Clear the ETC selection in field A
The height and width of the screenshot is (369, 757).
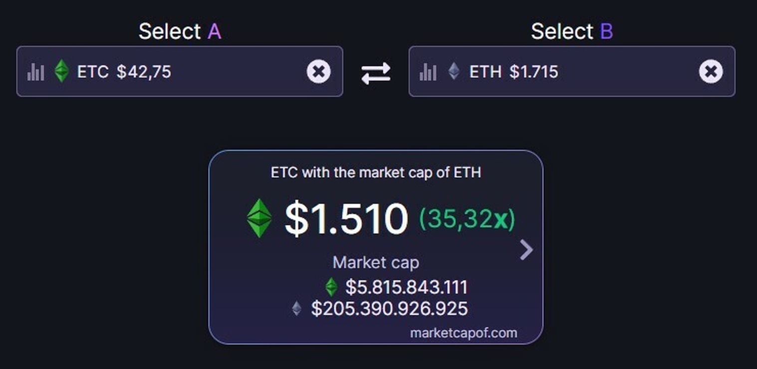tap(318, 72)
